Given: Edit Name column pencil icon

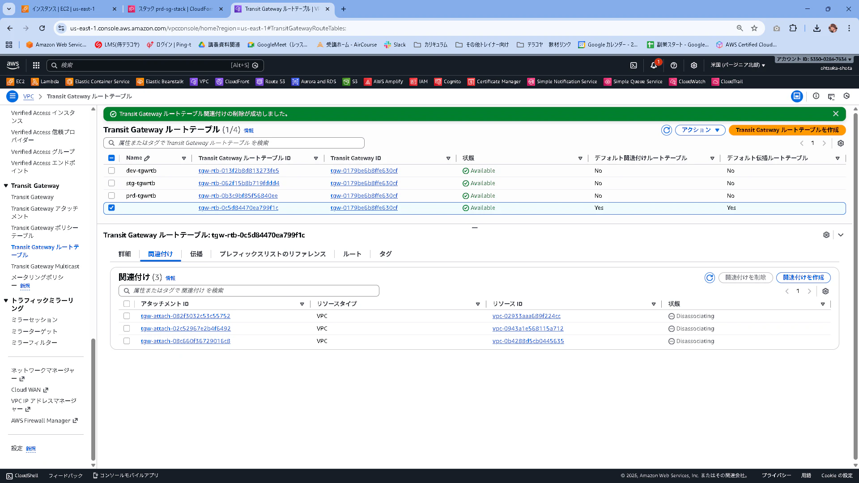Looking at the screenshot, I should coord(147,158).
